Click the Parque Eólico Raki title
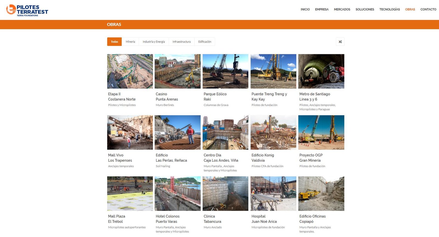439x237 pixels. click(215, 97)
